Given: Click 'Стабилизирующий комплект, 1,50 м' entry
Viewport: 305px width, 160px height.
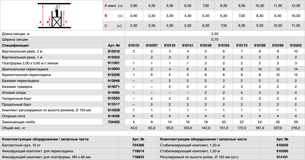Looking at the screenshot, I should 190,151.
